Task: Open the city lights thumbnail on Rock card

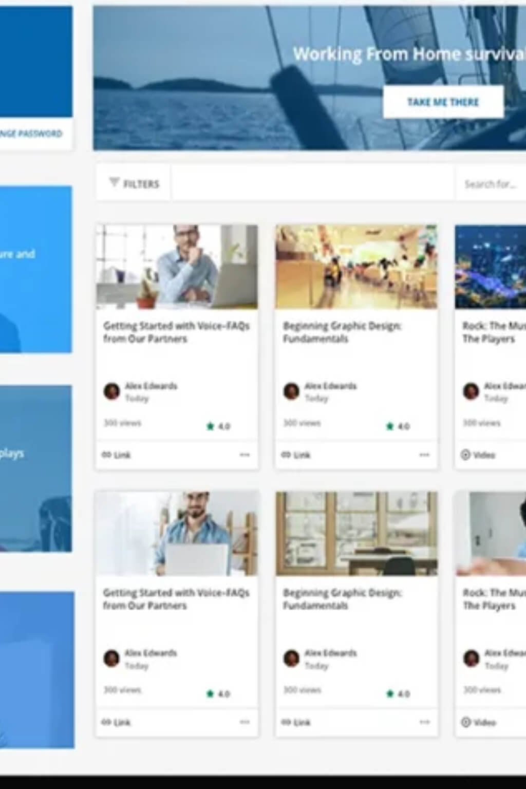Action: (491, 267)
